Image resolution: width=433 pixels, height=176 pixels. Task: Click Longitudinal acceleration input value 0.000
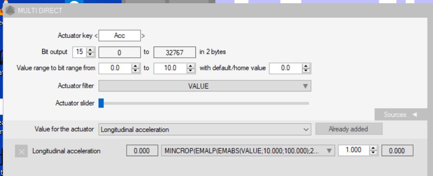pos(142,151)
